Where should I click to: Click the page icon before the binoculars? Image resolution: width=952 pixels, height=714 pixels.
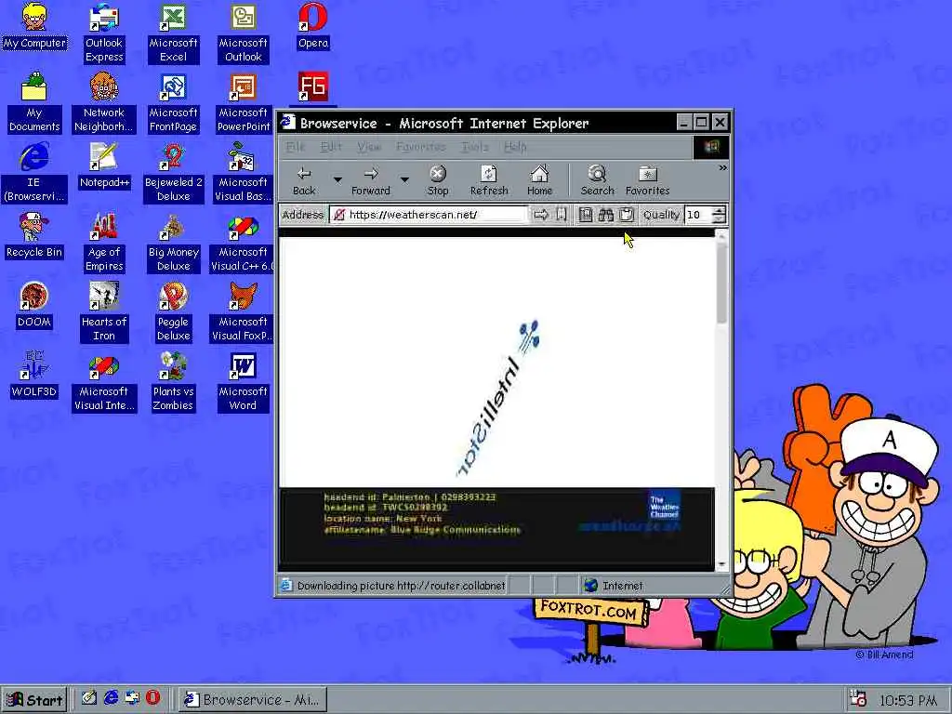pyautogui.click(x=586, y=215)
